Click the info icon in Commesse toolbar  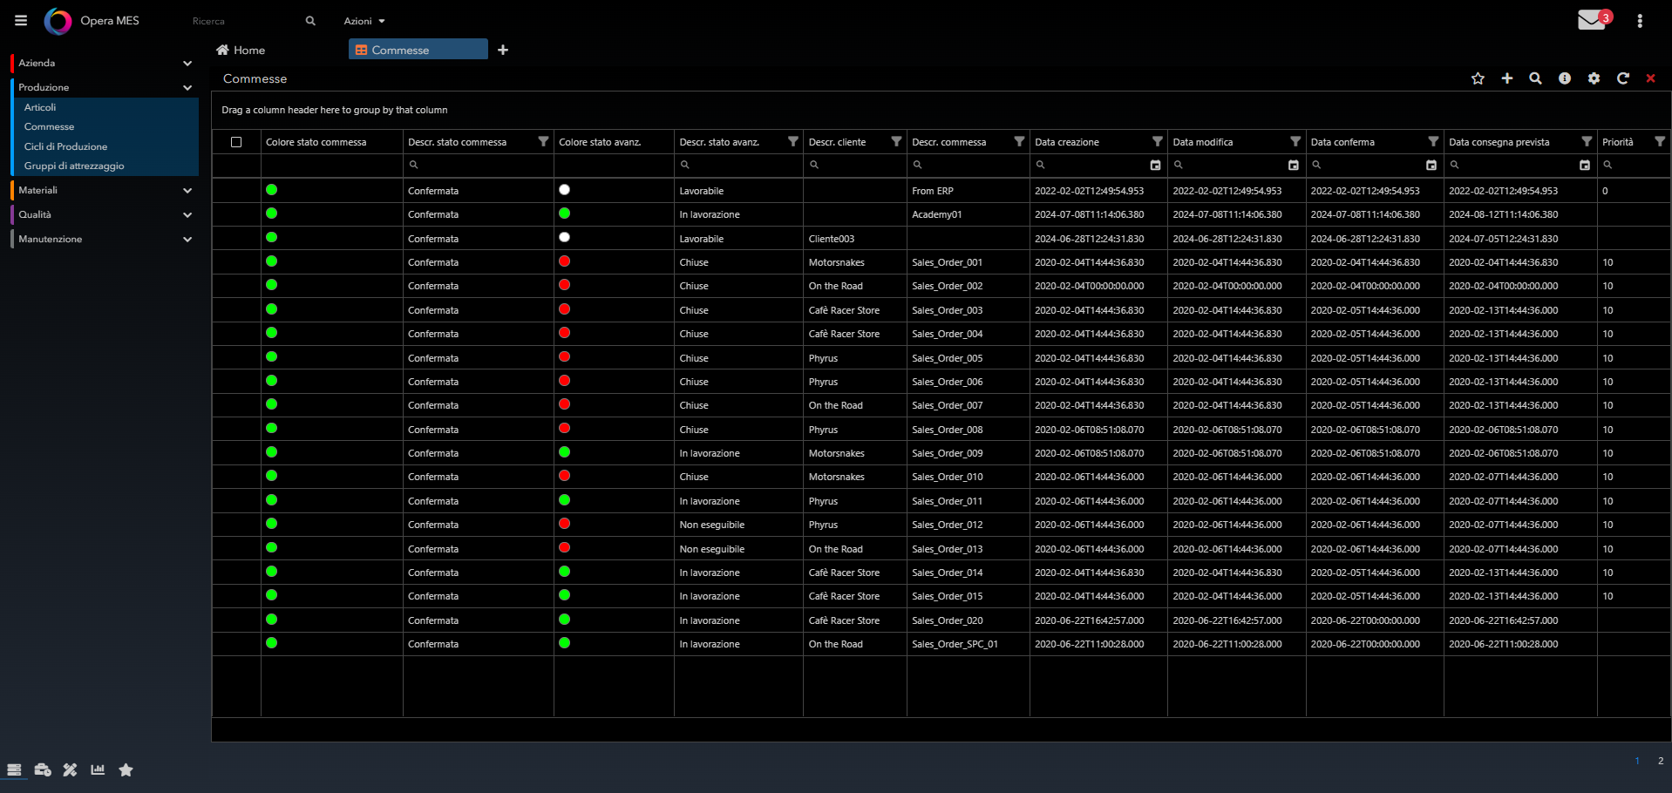point(1565,78)
